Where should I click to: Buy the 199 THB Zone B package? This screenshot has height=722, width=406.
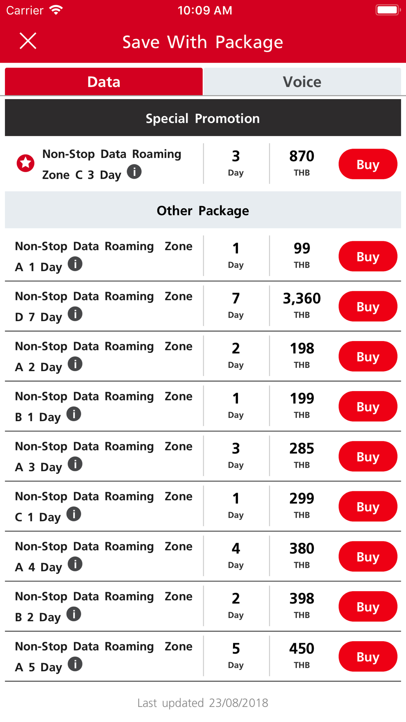coord(367,406)
